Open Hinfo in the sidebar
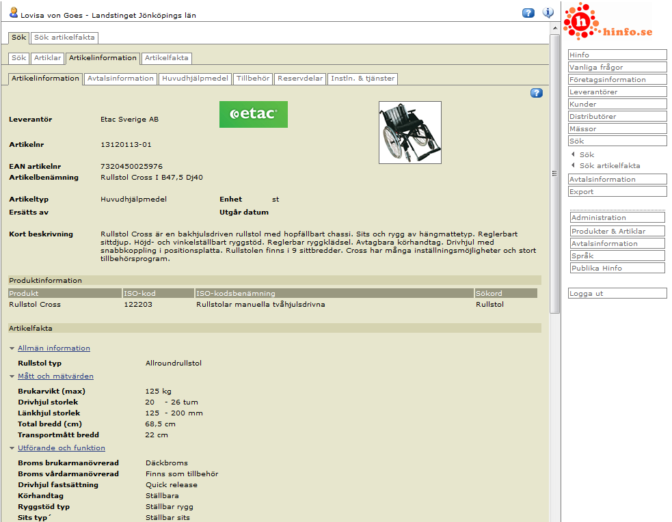This screenshot has width=672, height=522. [x=617, y=55]
